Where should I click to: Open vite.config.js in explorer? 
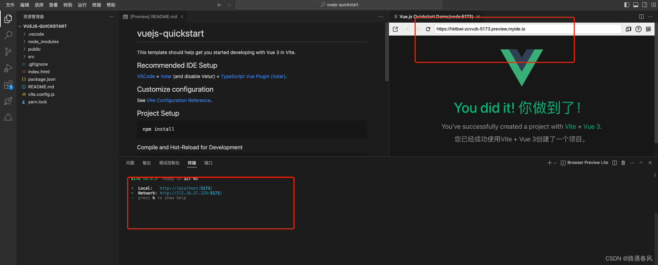pos(41,94)
